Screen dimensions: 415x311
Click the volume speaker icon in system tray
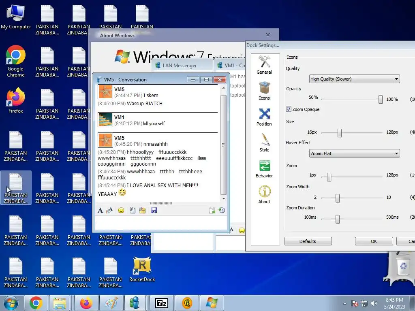click(374, 303)
